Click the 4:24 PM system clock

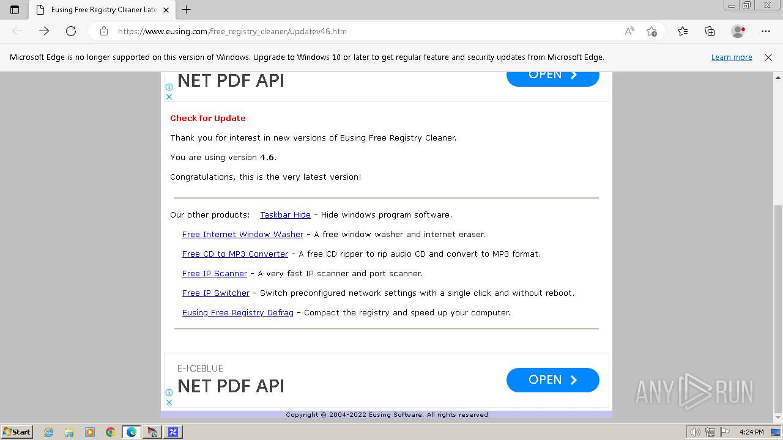click(x=752, y=432)
